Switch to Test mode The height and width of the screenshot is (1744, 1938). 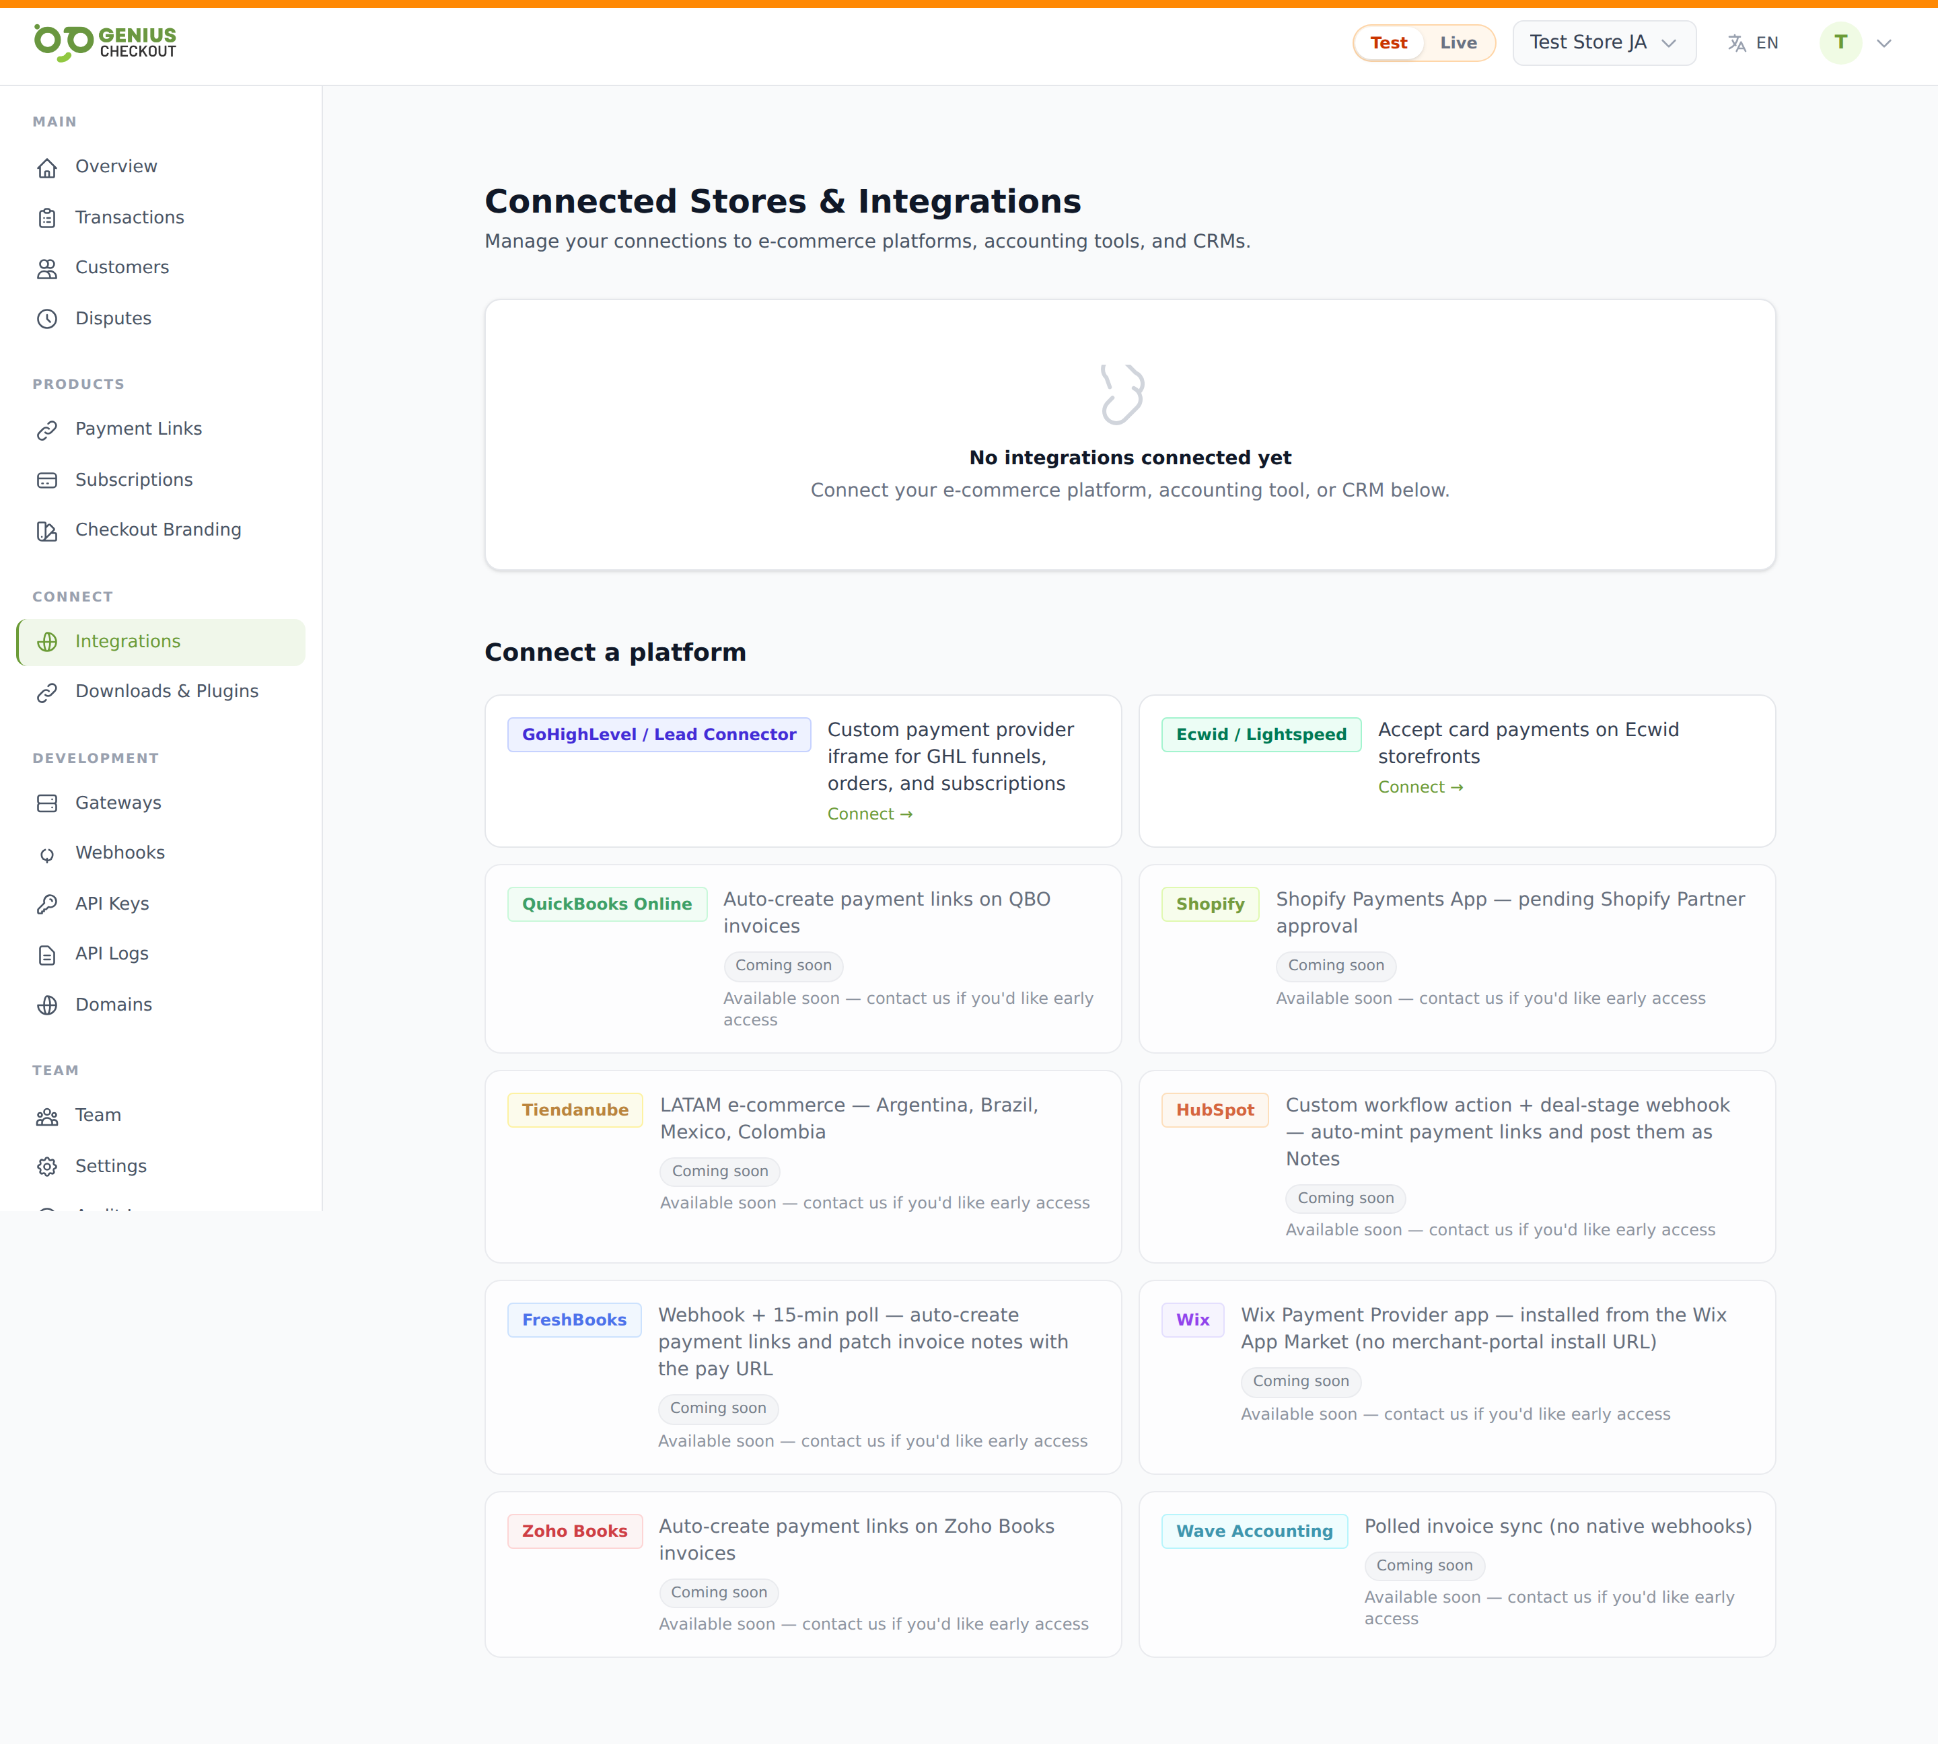click(x=1388, y=43)
